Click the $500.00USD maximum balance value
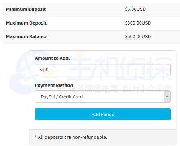This screenshot has height=146, width=180. click(x=138, y=37)
